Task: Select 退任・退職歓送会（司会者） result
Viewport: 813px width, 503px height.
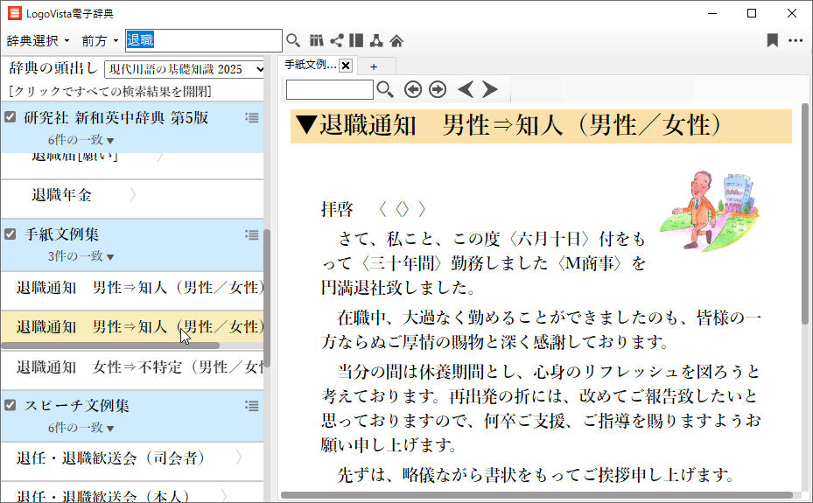Action: pos(132,458)
